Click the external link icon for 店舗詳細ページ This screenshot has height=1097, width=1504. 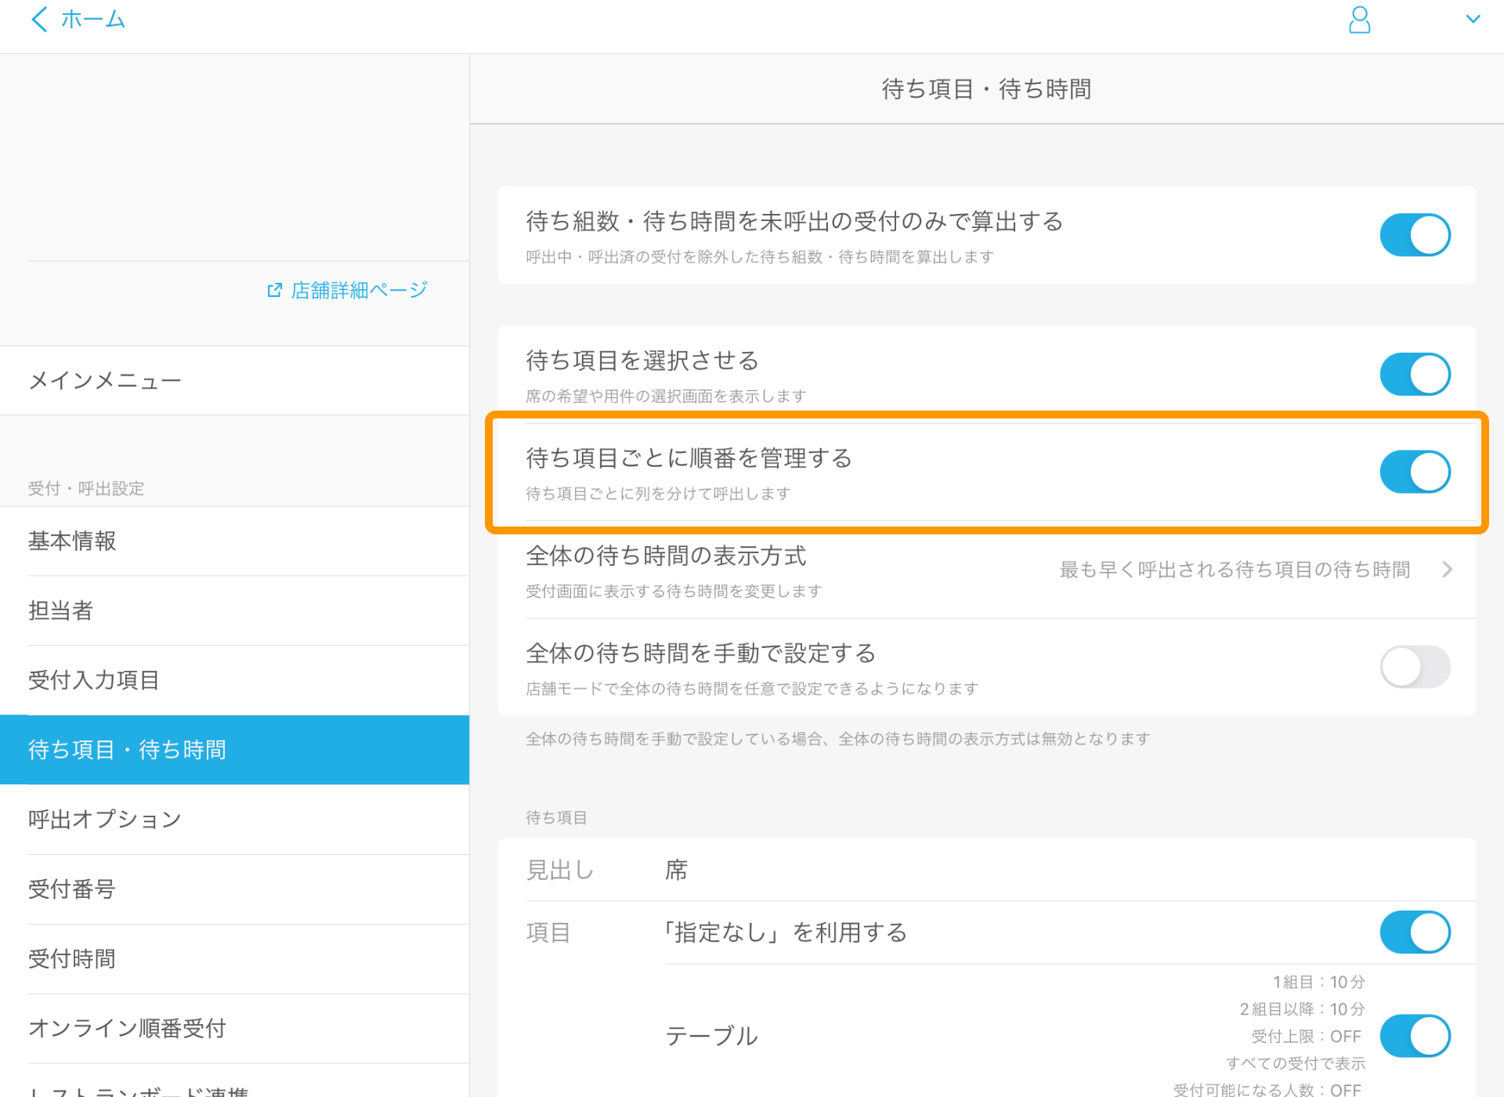(x=274, y=291)
